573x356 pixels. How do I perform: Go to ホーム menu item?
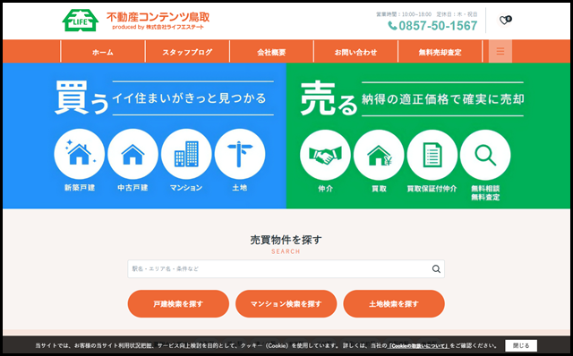(x=103, y=52)
